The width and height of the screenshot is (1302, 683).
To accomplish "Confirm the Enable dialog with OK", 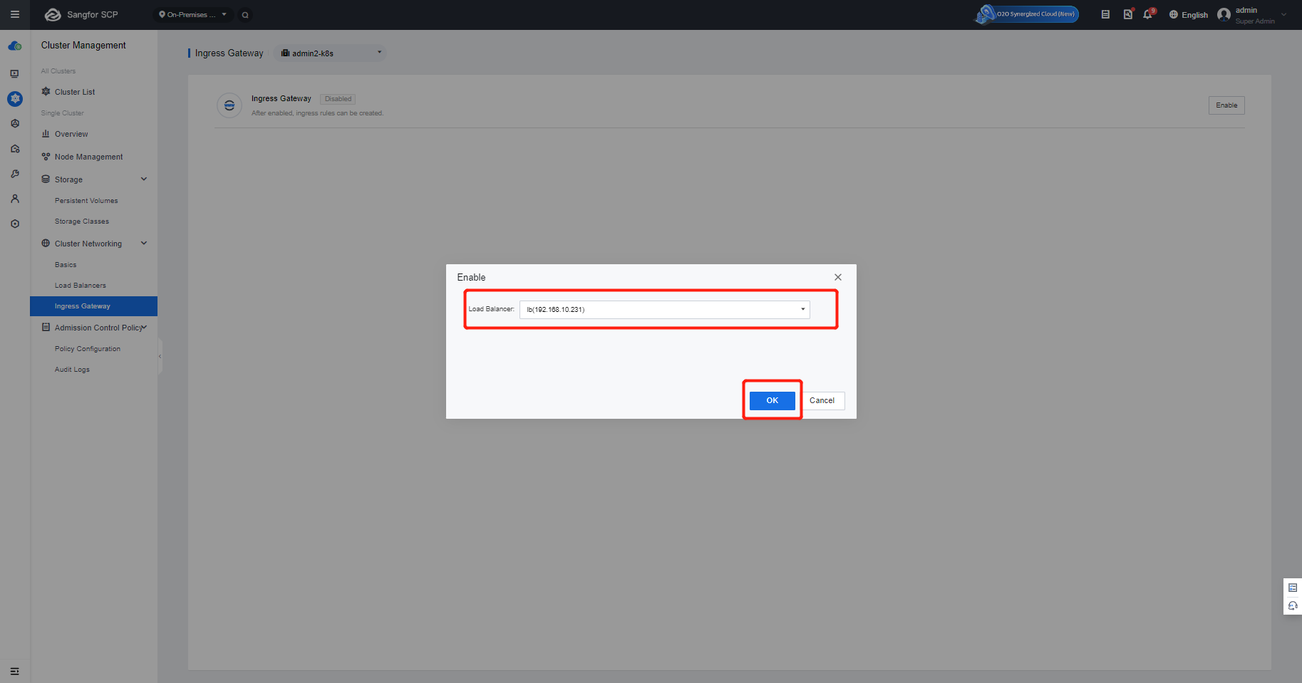I will coord(773,400).
